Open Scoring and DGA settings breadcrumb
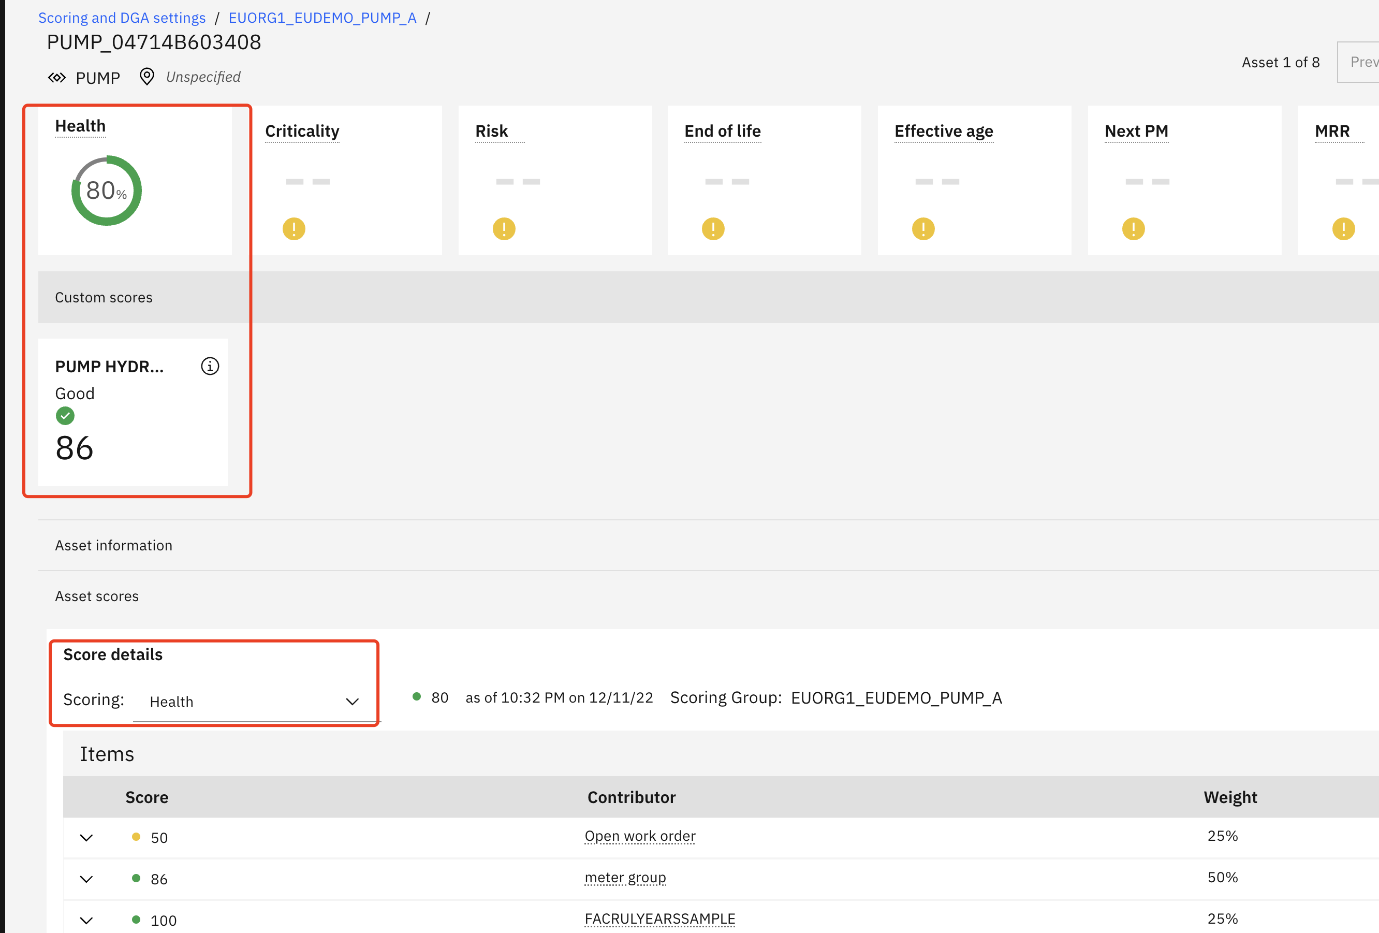The width and height of the screenshot is (1379, 933). pos(122,18)
